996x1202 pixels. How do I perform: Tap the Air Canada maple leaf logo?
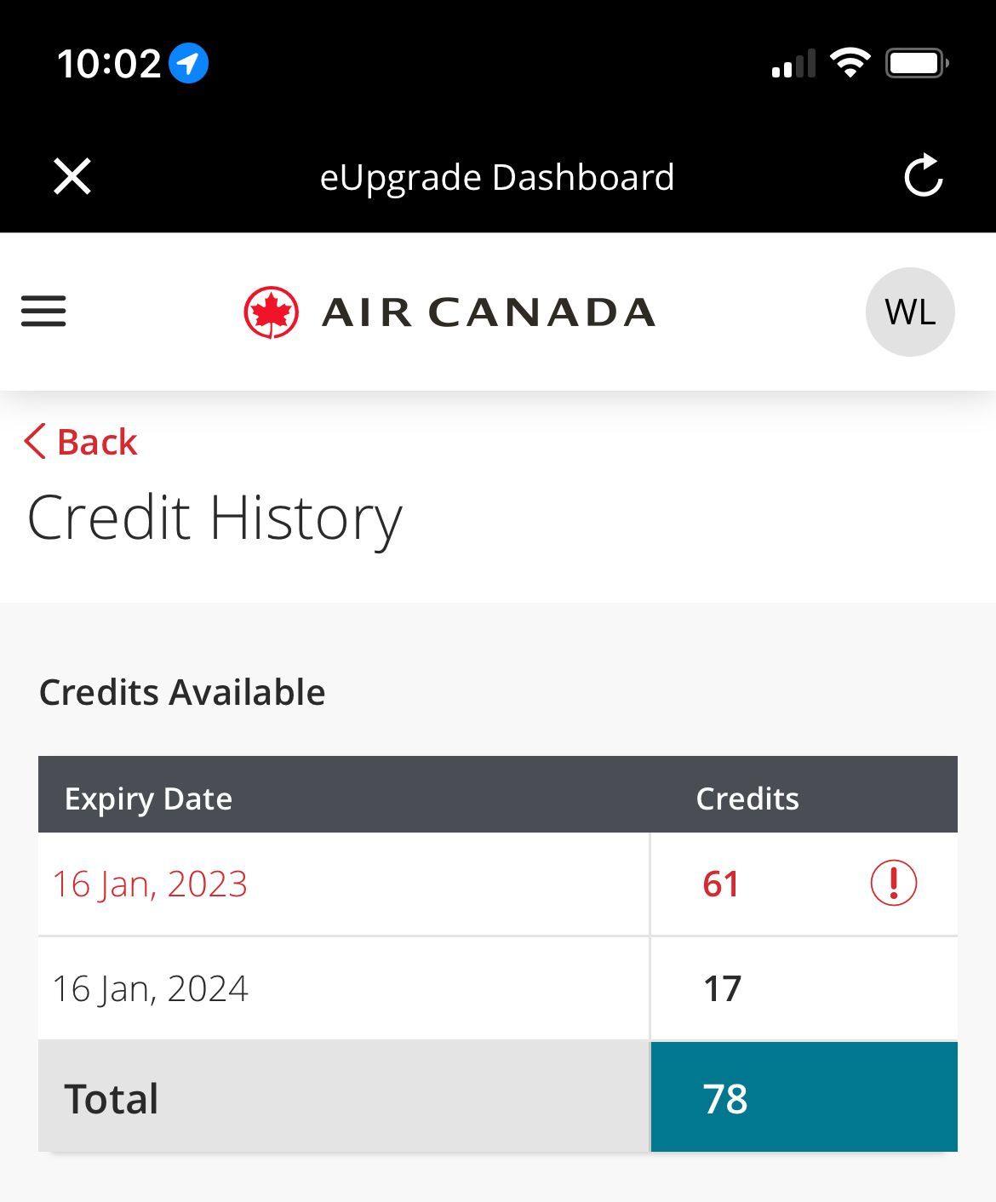point(271,312)
